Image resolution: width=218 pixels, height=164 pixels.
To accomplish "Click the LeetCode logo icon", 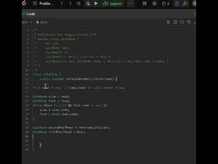I will [x=24, y=3].
